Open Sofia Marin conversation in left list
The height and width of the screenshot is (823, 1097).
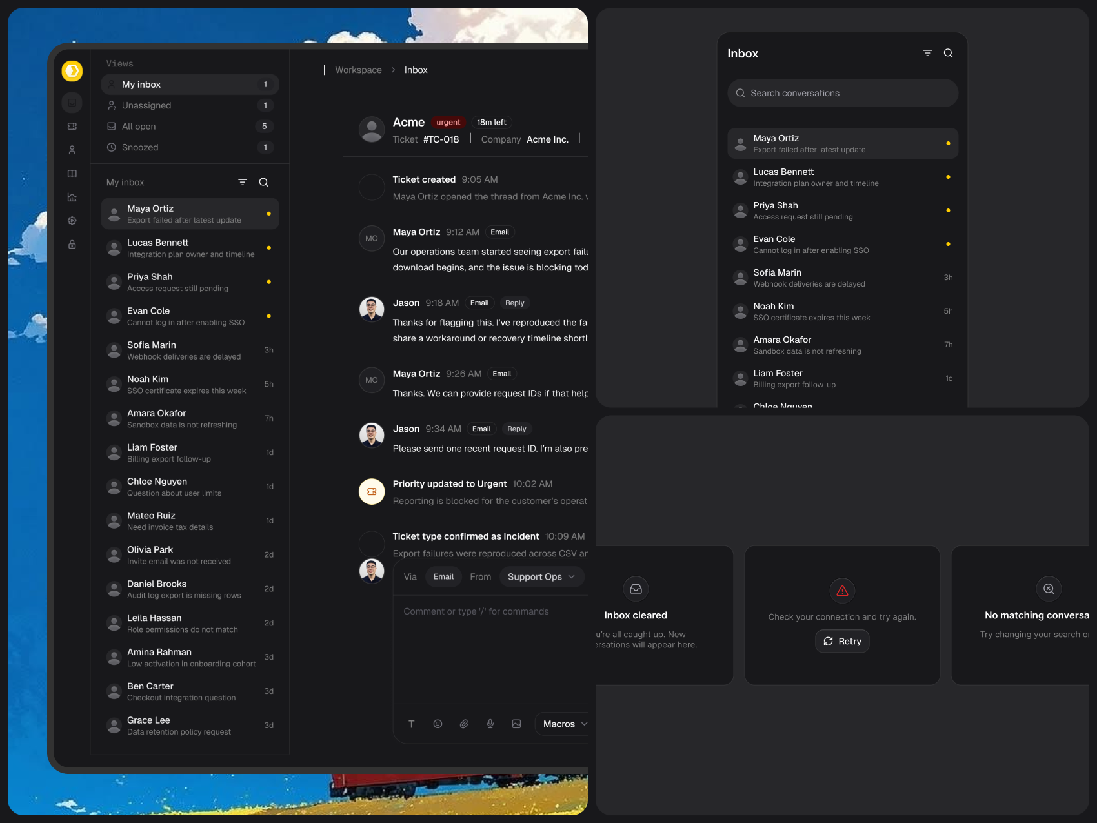190,351
